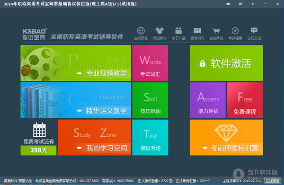This screenshot has width=284, height=185.
Task: Open the Free 免费课程 tile
Action: [245, 100]
